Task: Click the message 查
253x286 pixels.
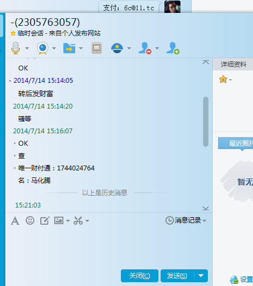Action: [x=21, y=156]
